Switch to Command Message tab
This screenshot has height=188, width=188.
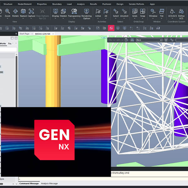tap(29, 183)
